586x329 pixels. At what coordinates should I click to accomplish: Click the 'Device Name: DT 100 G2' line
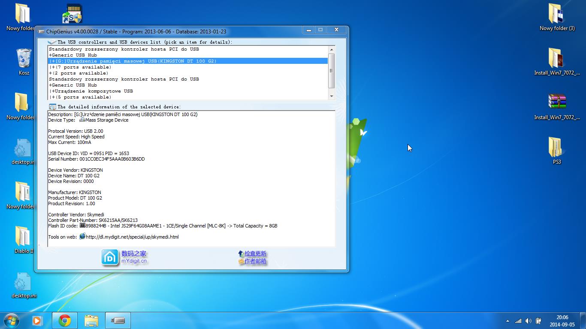click(x=74, y=176)
